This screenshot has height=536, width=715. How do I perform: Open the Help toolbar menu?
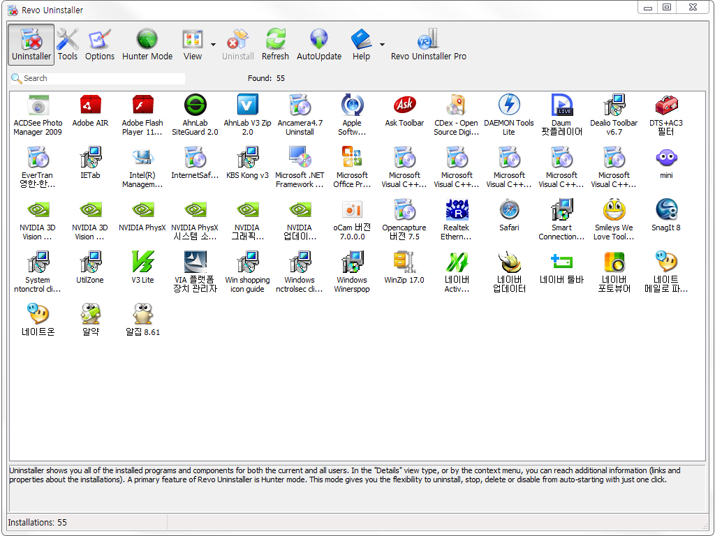point(361,45)
